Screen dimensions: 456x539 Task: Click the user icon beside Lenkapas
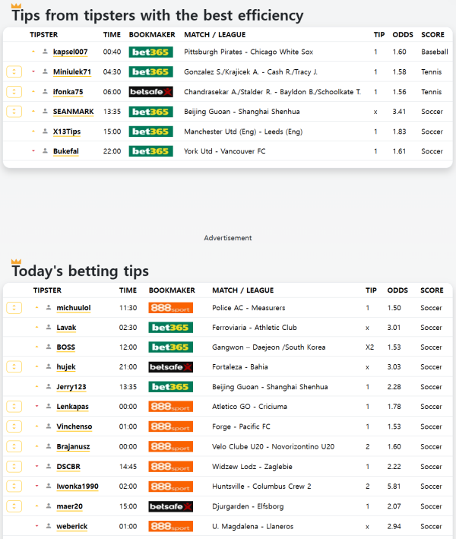coord(49,407)
